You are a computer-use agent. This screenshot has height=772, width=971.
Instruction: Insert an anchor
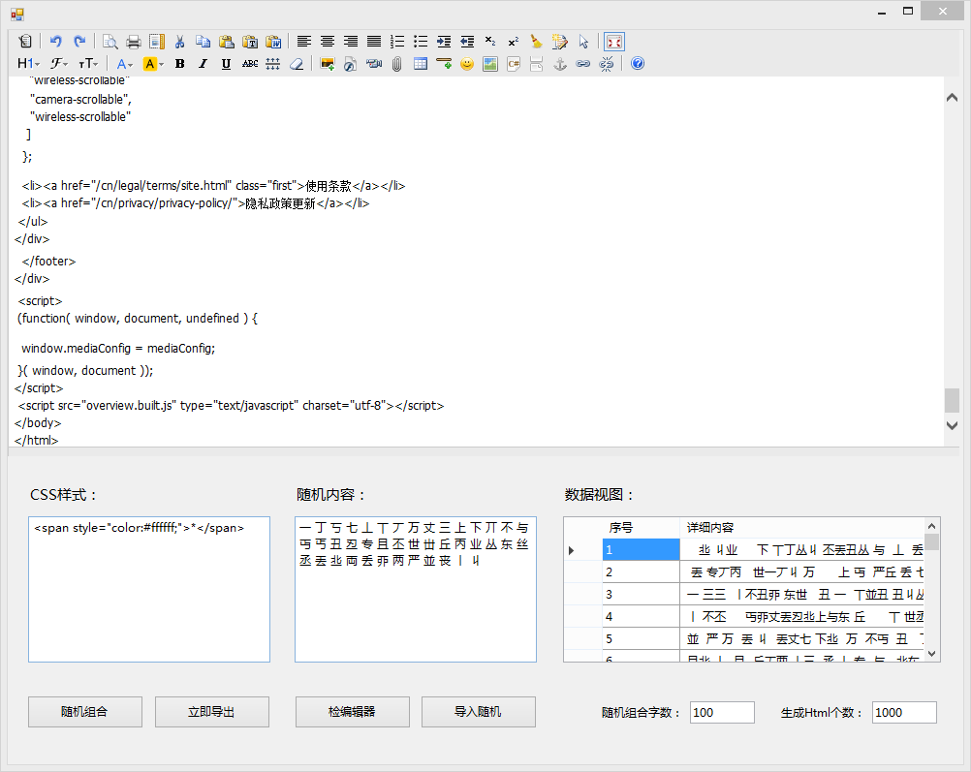coord(560,64)
